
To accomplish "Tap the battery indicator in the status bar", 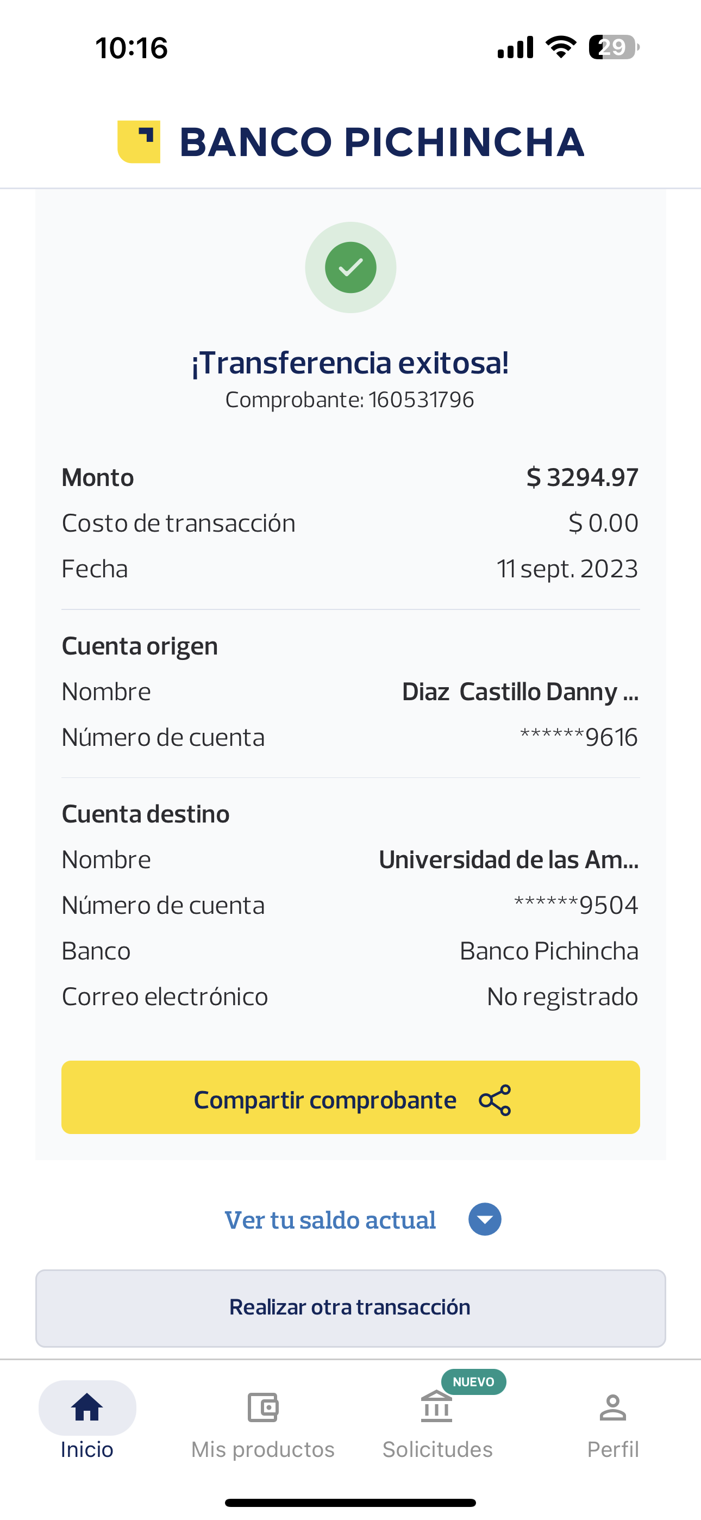I will click(x=614, y=47).
